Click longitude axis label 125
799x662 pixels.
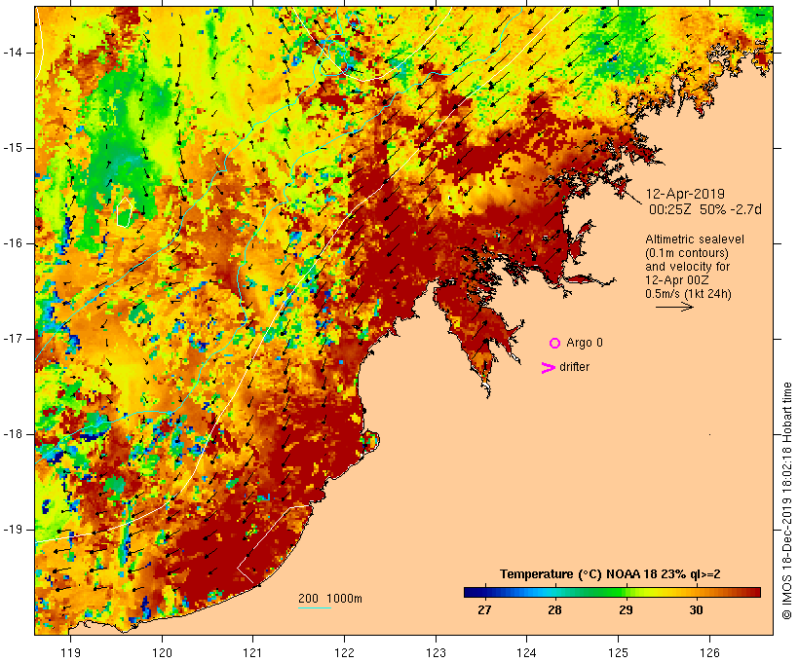(619, 652)
